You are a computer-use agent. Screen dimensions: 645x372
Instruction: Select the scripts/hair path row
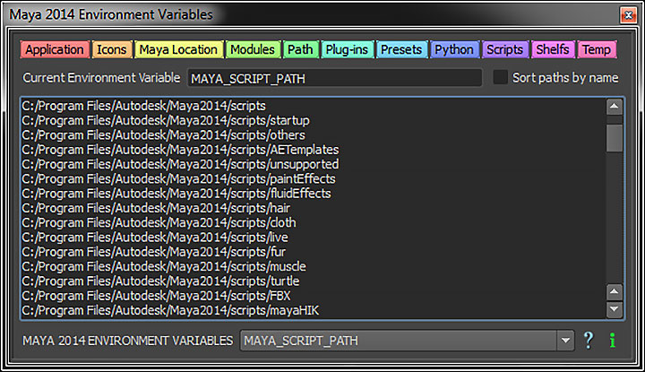pyautogui.click(x=313, y=208)
